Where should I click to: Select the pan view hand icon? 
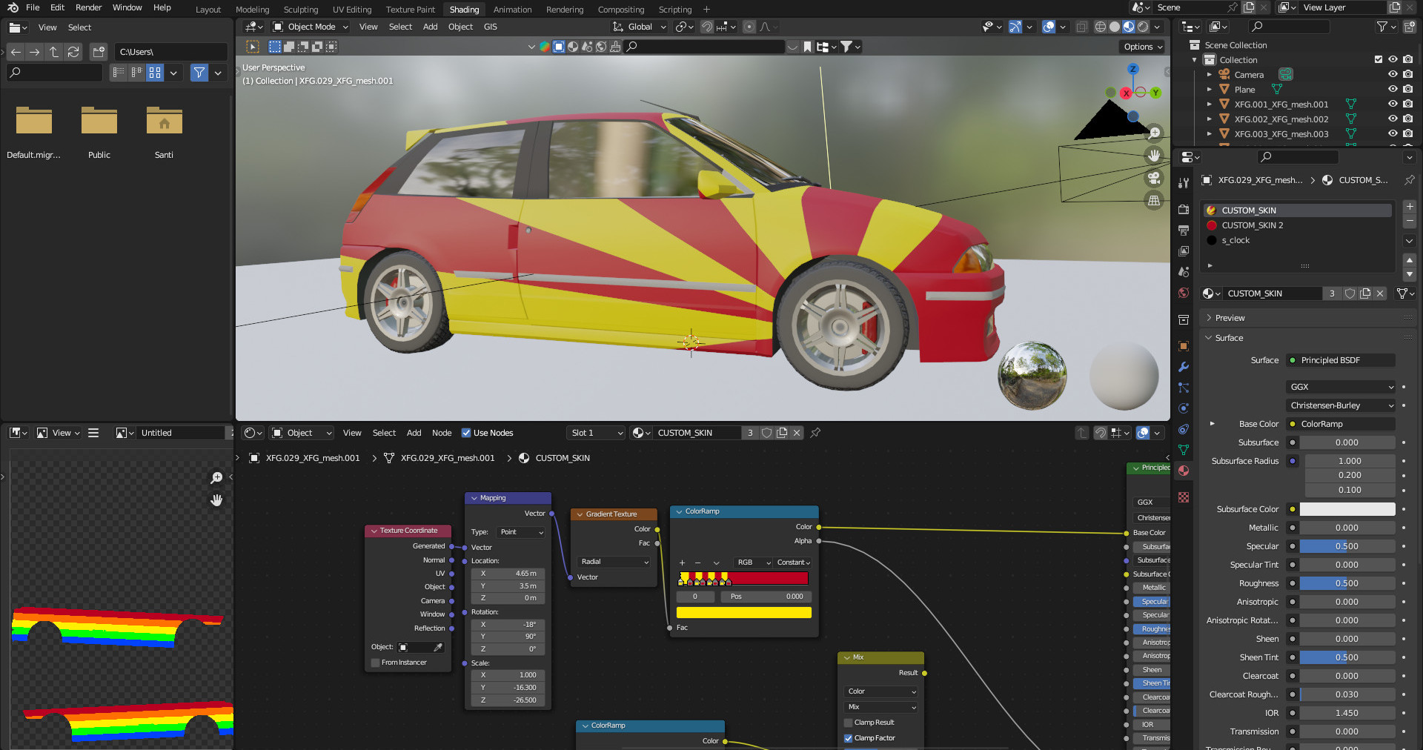(x=1154, y=156)
